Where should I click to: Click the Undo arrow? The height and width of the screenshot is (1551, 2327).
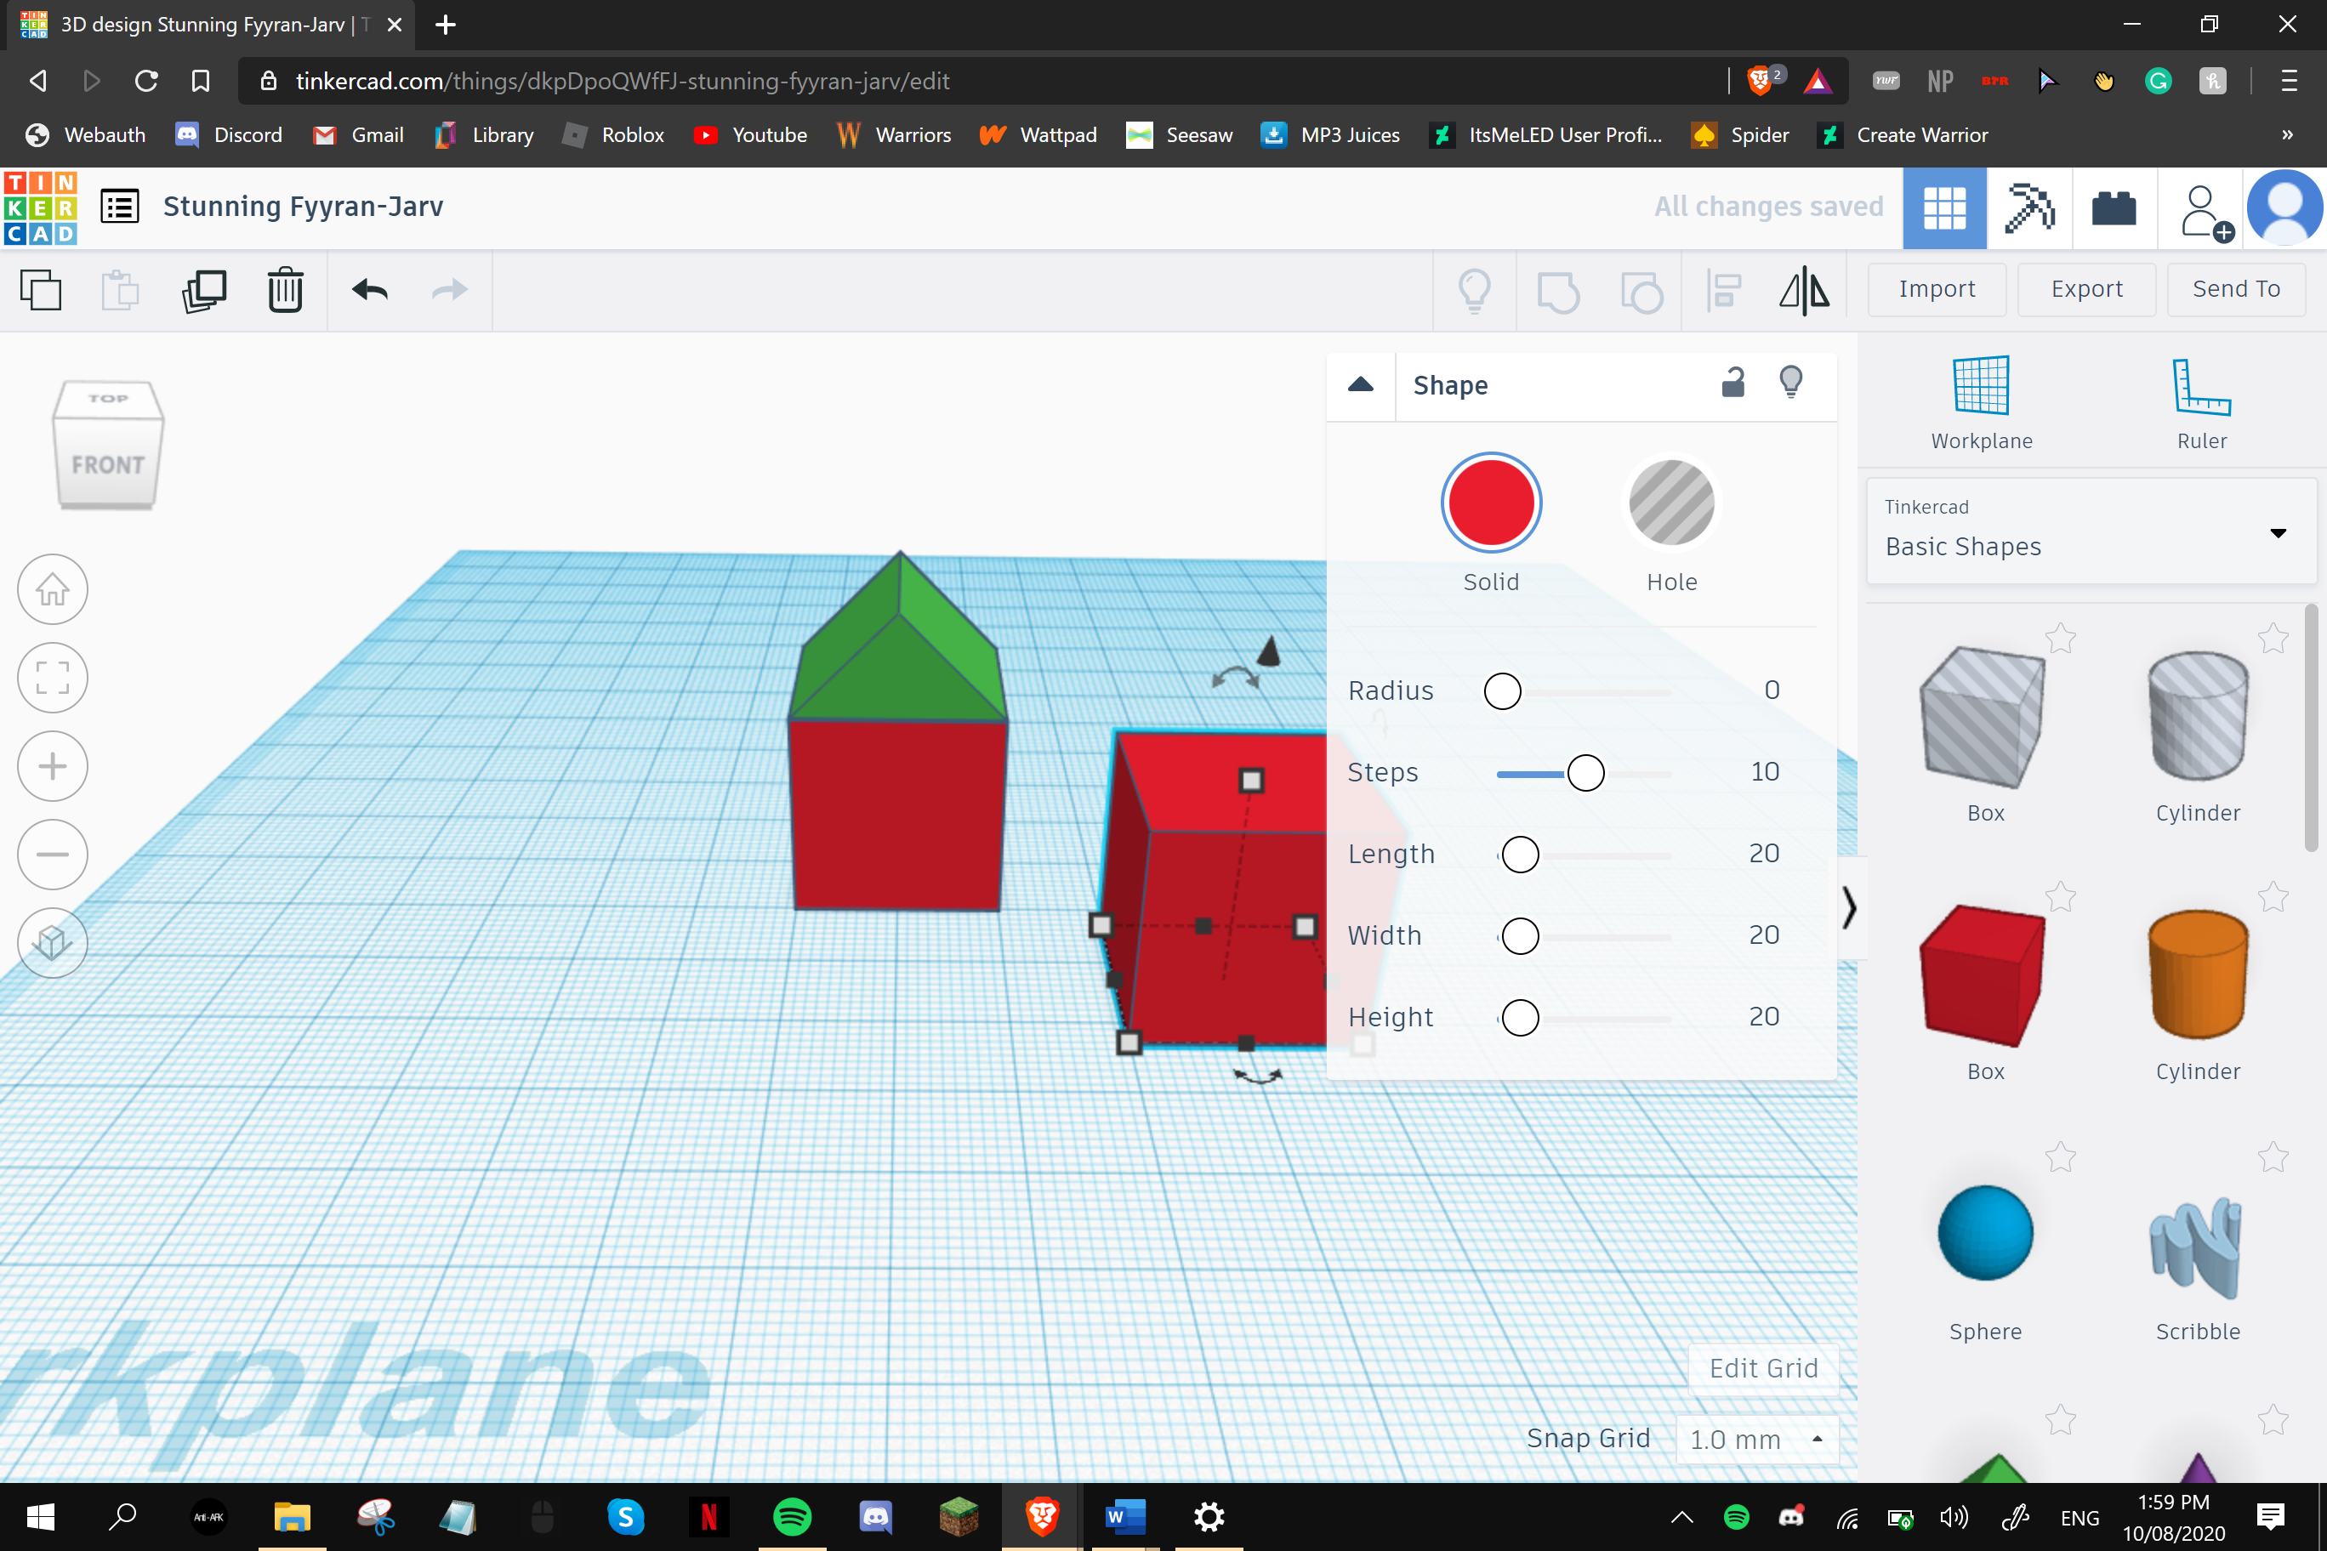click(370, 291)
